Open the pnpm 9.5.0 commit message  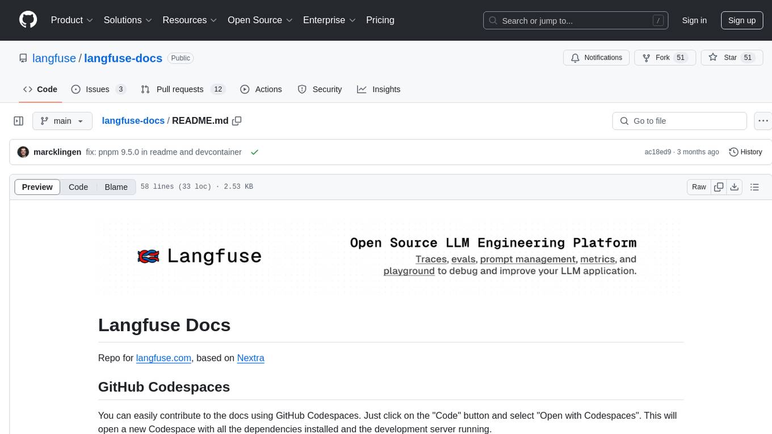(163, 152)
